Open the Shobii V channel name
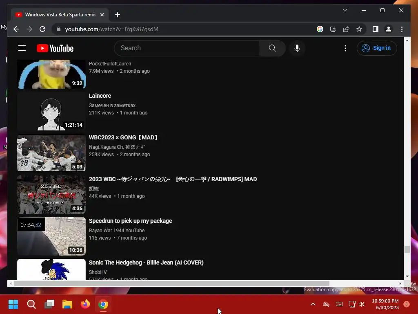 click(x=98, y=272)
